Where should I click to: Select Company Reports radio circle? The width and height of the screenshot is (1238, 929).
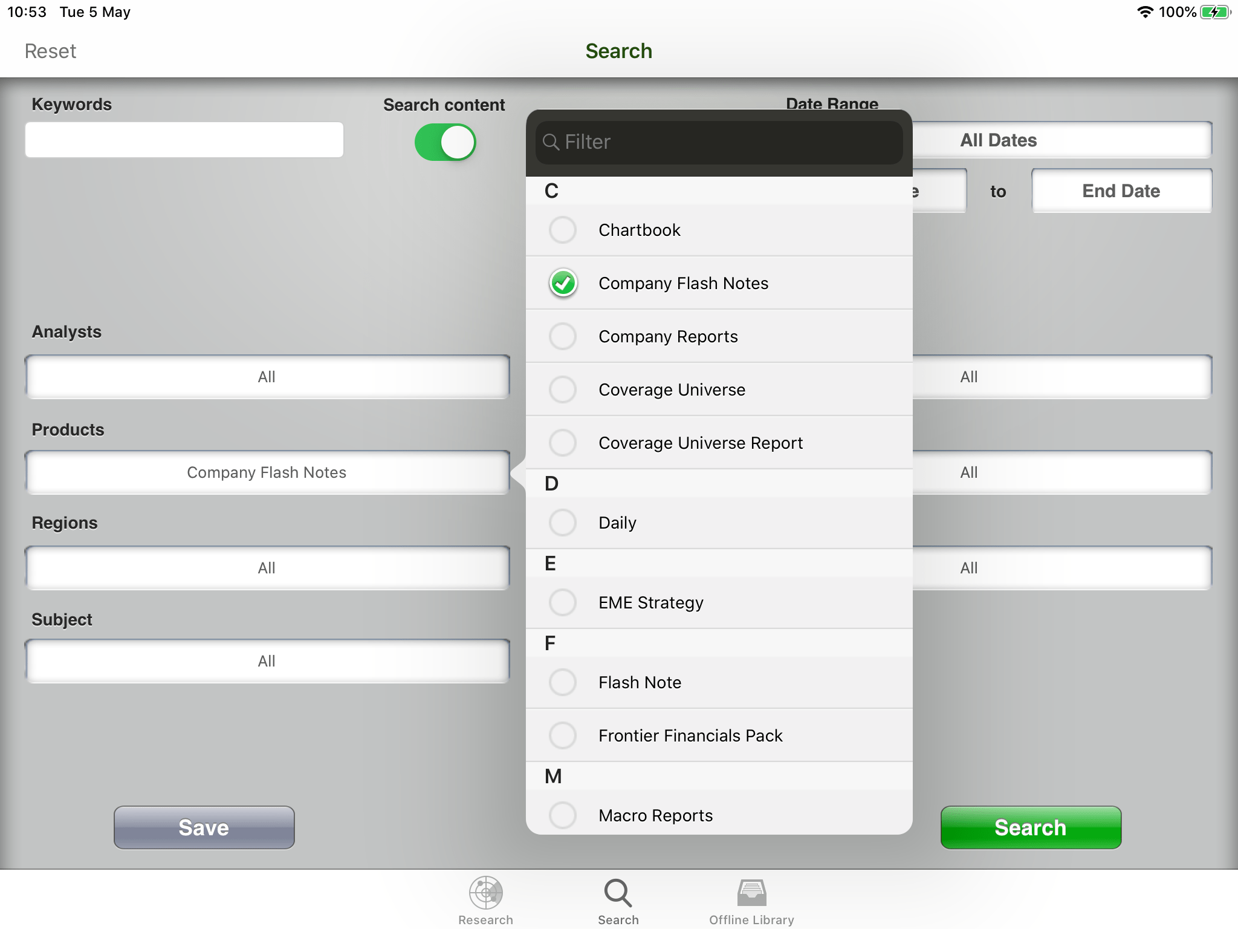click(563, 336)
